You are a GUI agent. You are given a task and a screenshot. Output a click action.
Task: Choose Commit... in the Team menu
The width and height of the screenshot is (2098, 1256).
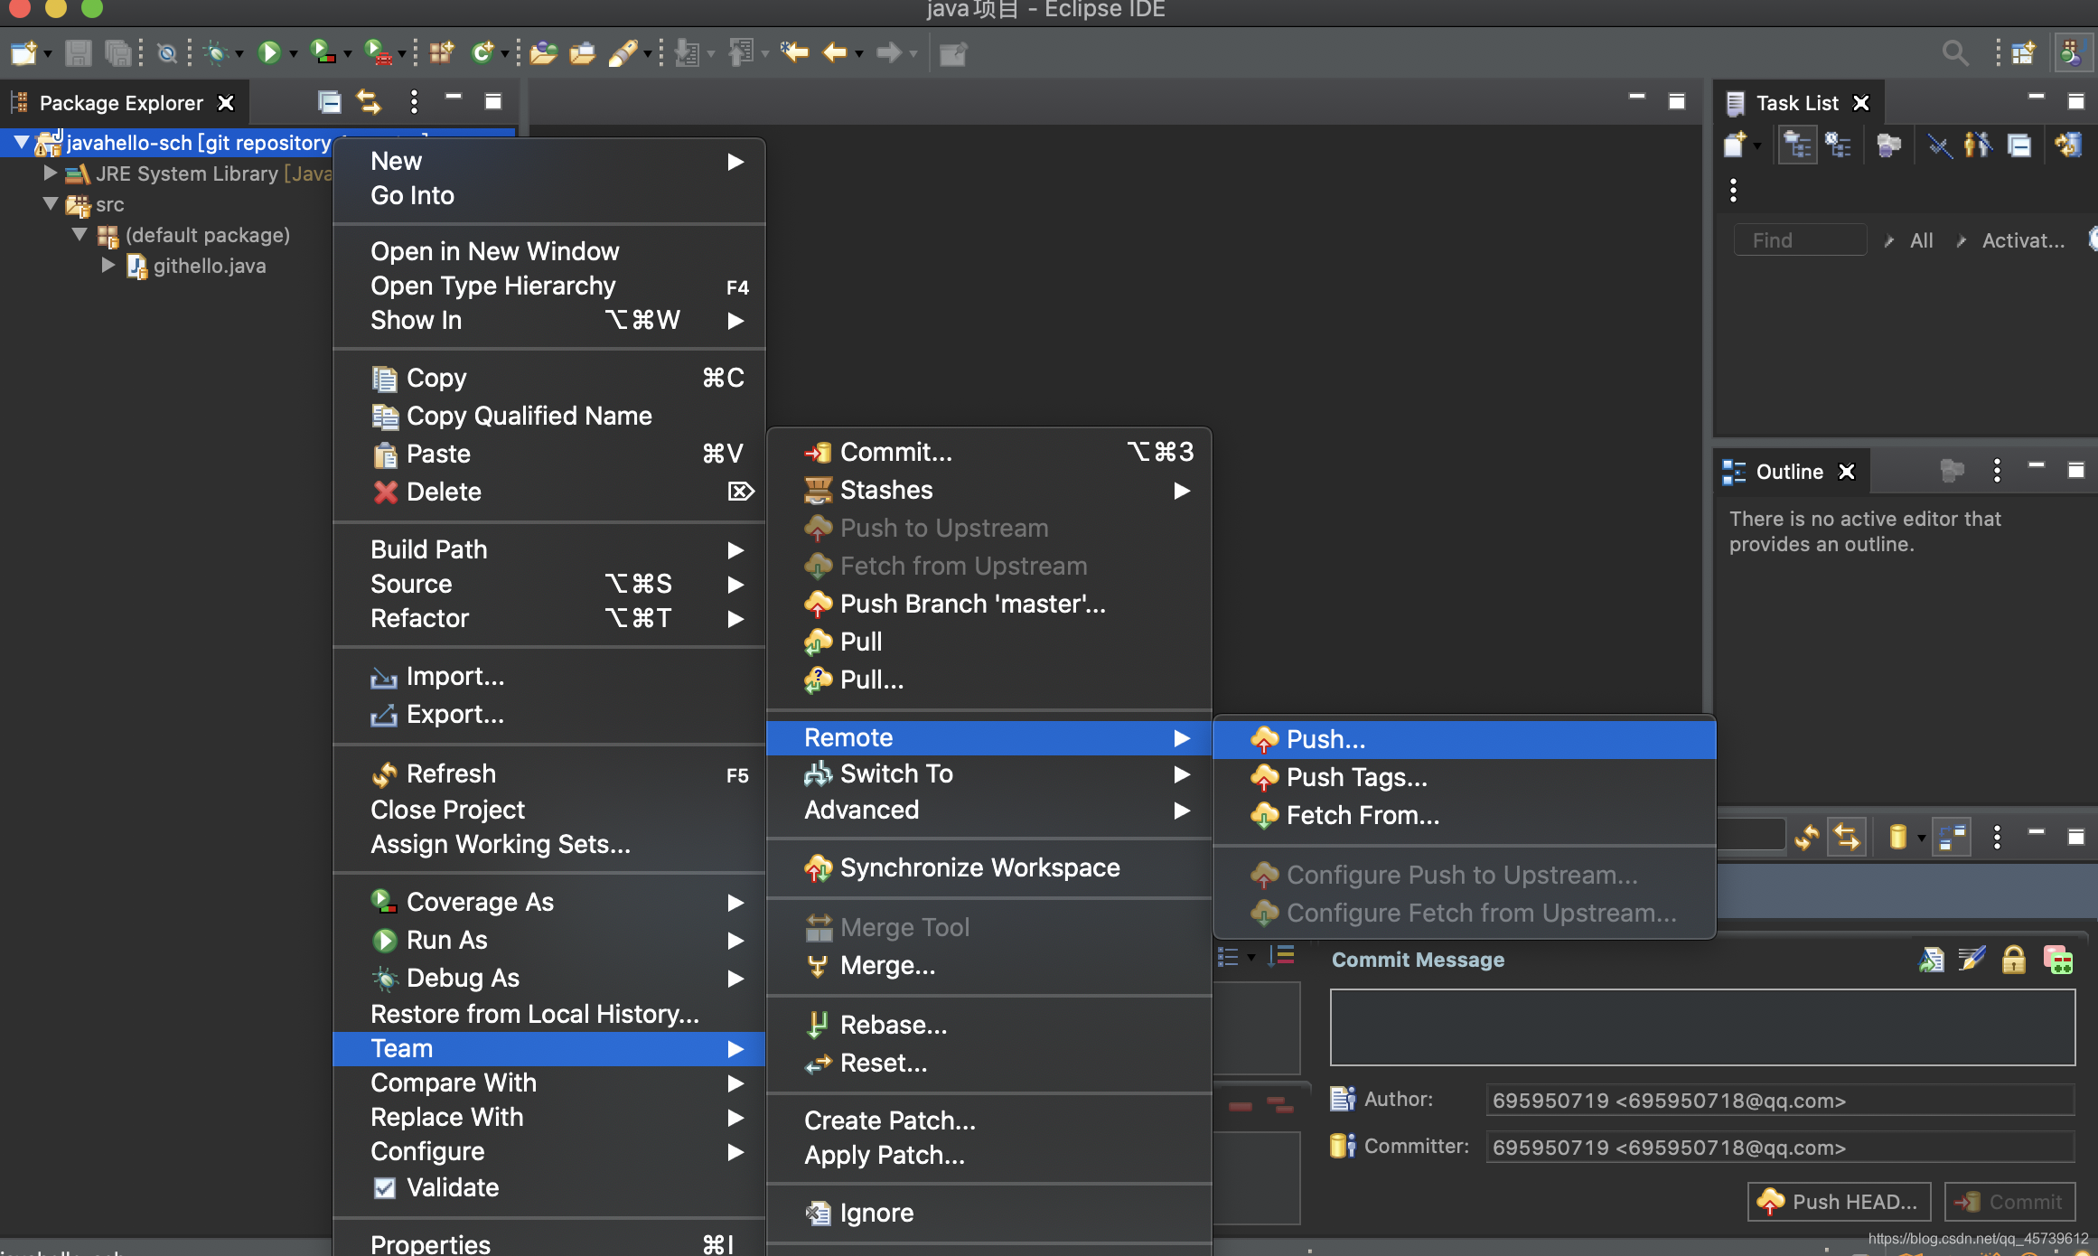coord(988,452)
